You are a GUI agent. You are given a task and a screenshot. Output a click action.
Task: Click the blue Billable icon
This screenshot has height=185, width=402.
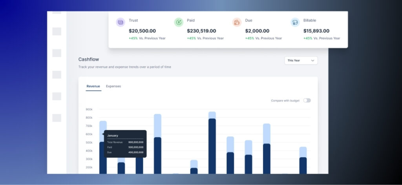pos(295,22)
